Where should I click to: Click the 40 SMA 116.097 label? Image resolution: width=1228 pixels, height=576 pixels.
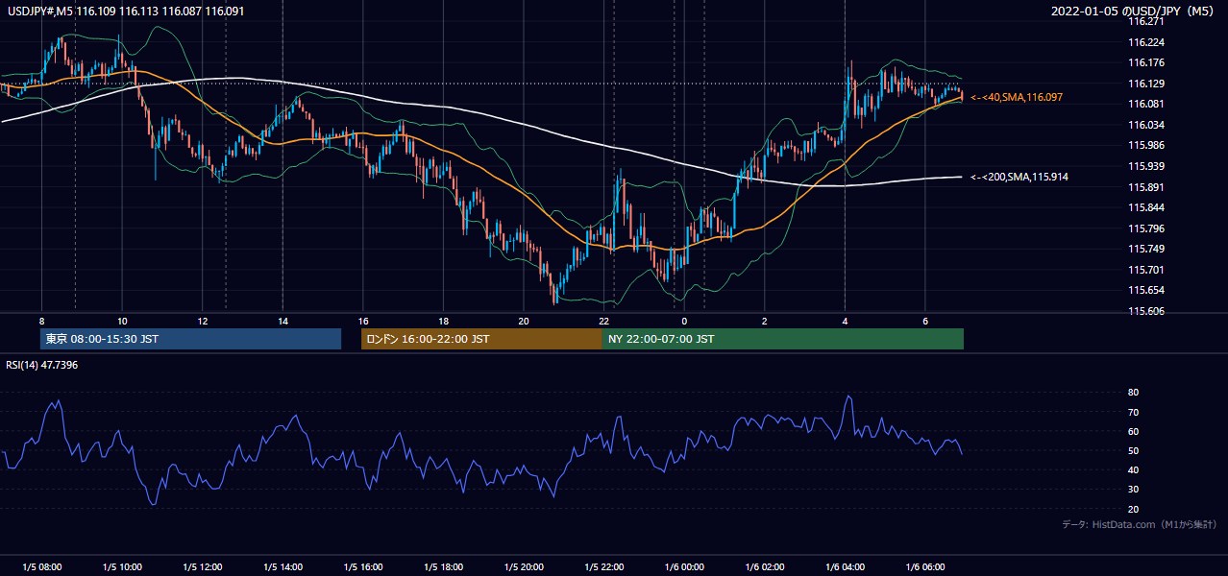(x=1017, y=98)
